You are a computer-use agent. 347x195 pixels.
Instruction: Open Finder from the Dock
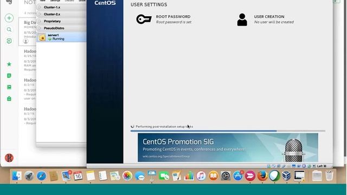click(x=17, y=176)
